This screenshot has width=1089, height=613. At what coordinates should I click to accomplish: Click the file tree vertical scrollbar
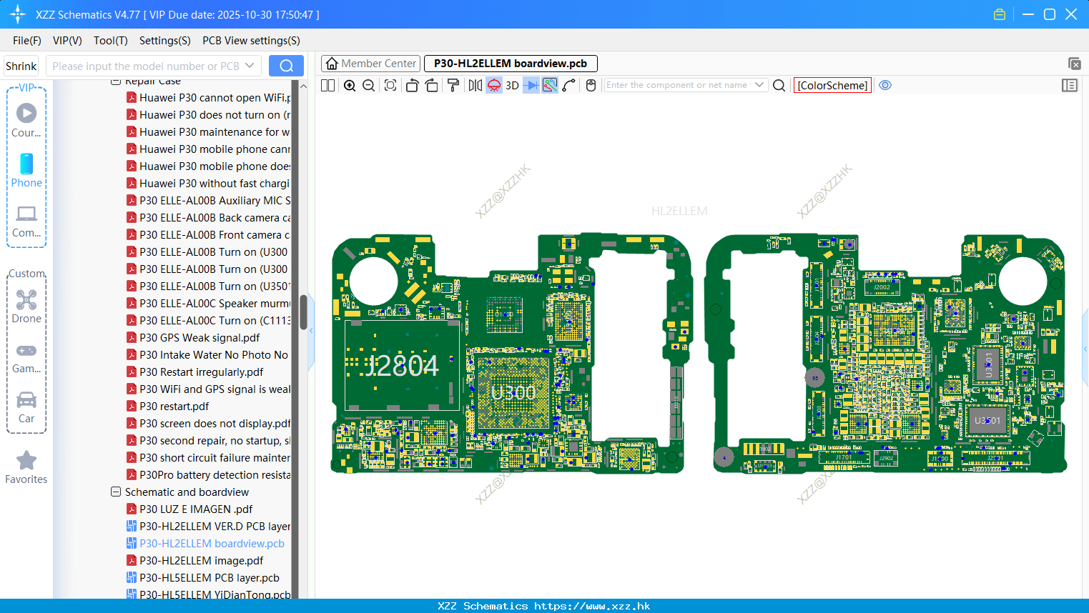tap(303, 312)
